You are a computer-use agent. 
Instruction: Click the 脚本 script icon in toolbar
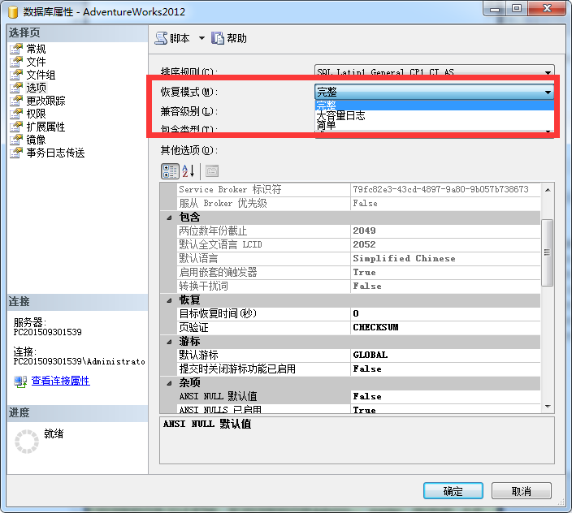pos(161,38)
